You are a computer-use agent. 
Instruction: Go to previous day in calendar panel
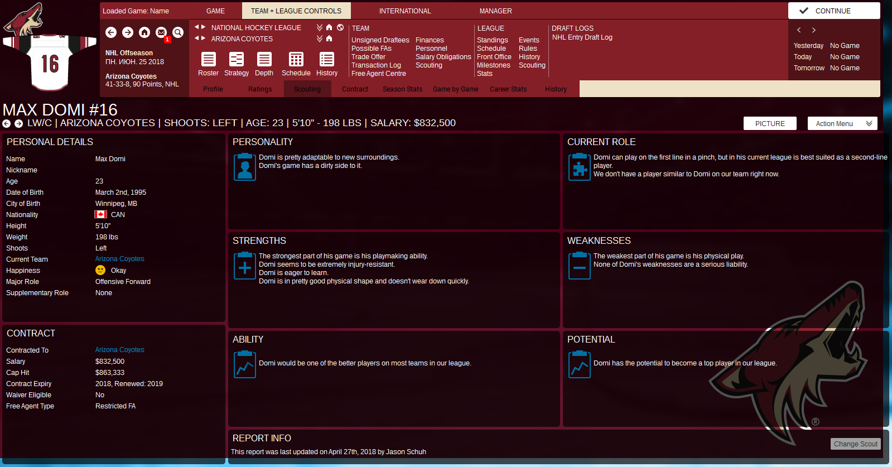[799, 30]
